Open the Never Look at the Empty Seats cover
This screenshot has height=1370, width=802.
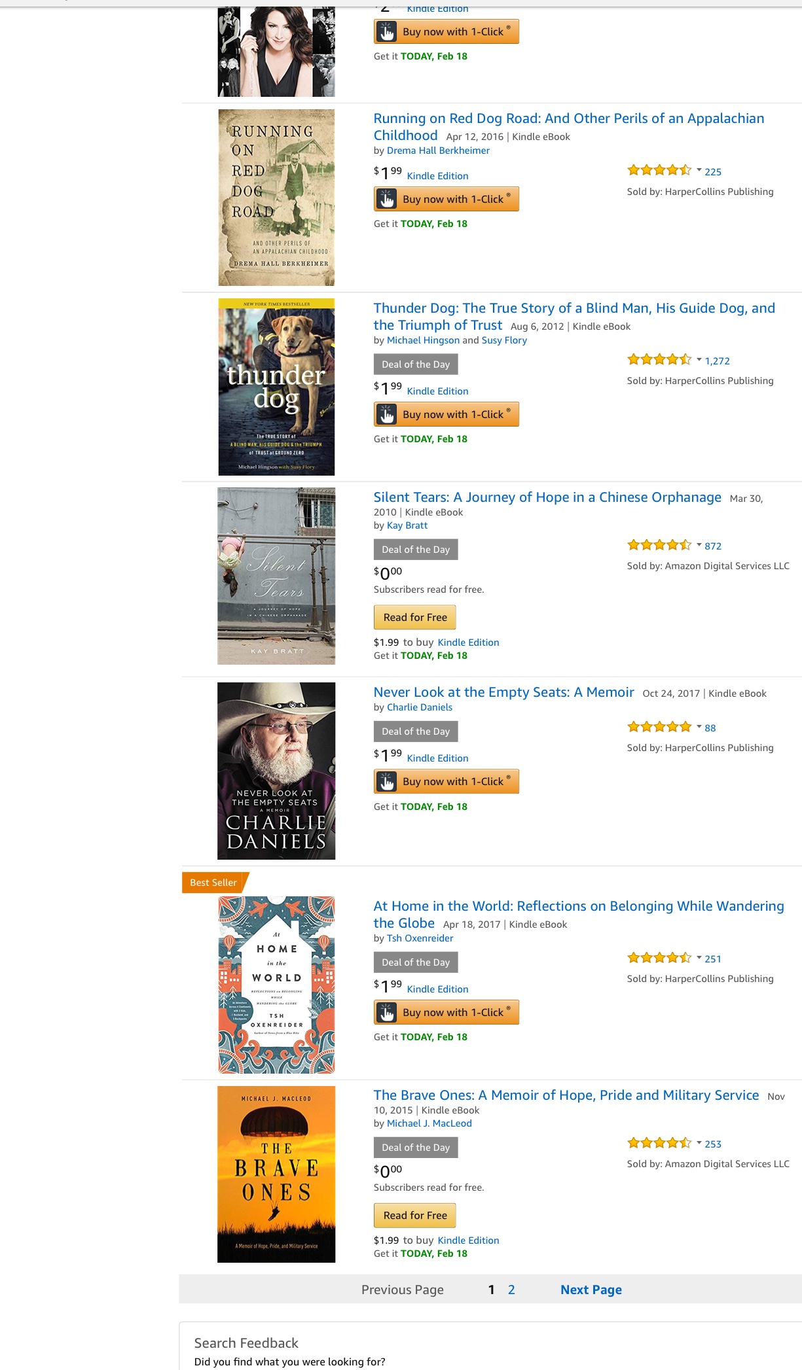tap(276, 771)
